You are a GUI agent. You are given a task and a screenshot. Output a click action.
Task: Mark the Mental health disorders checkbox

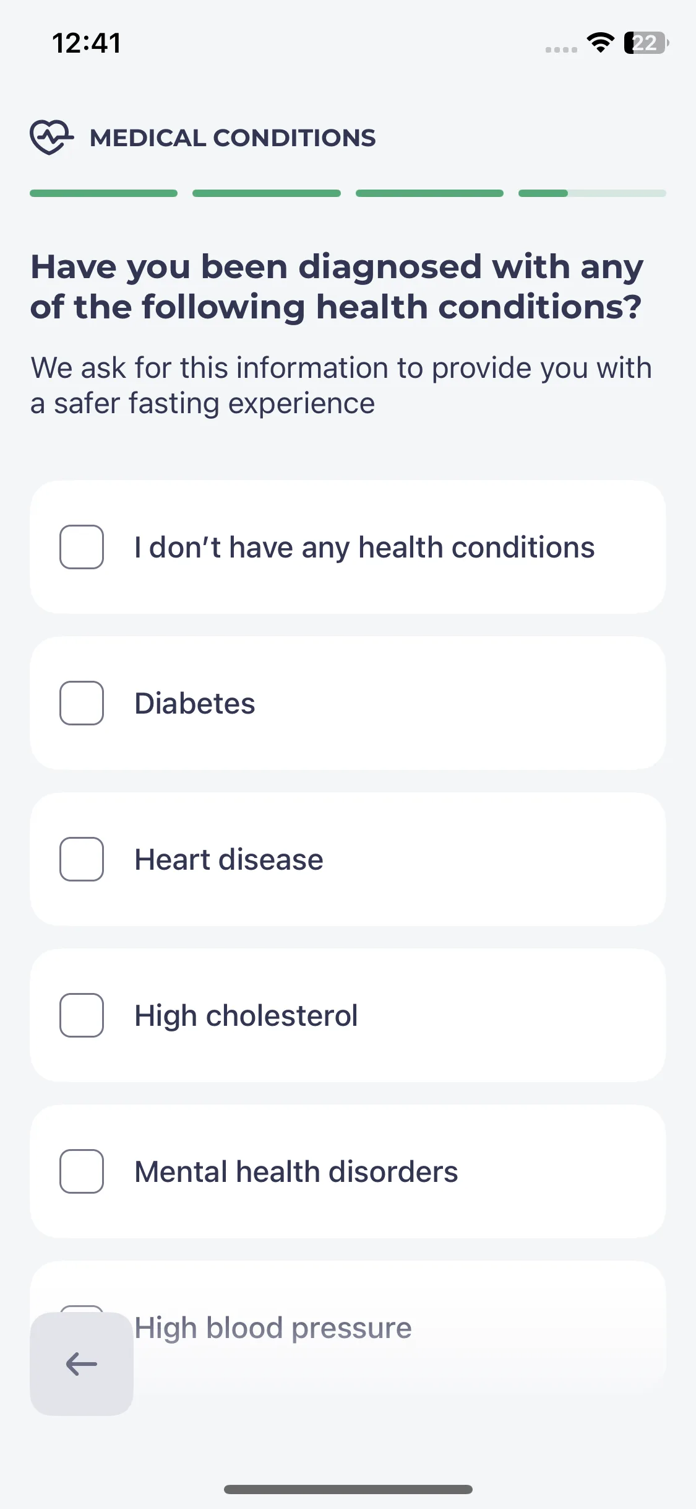pos(82,1171)
